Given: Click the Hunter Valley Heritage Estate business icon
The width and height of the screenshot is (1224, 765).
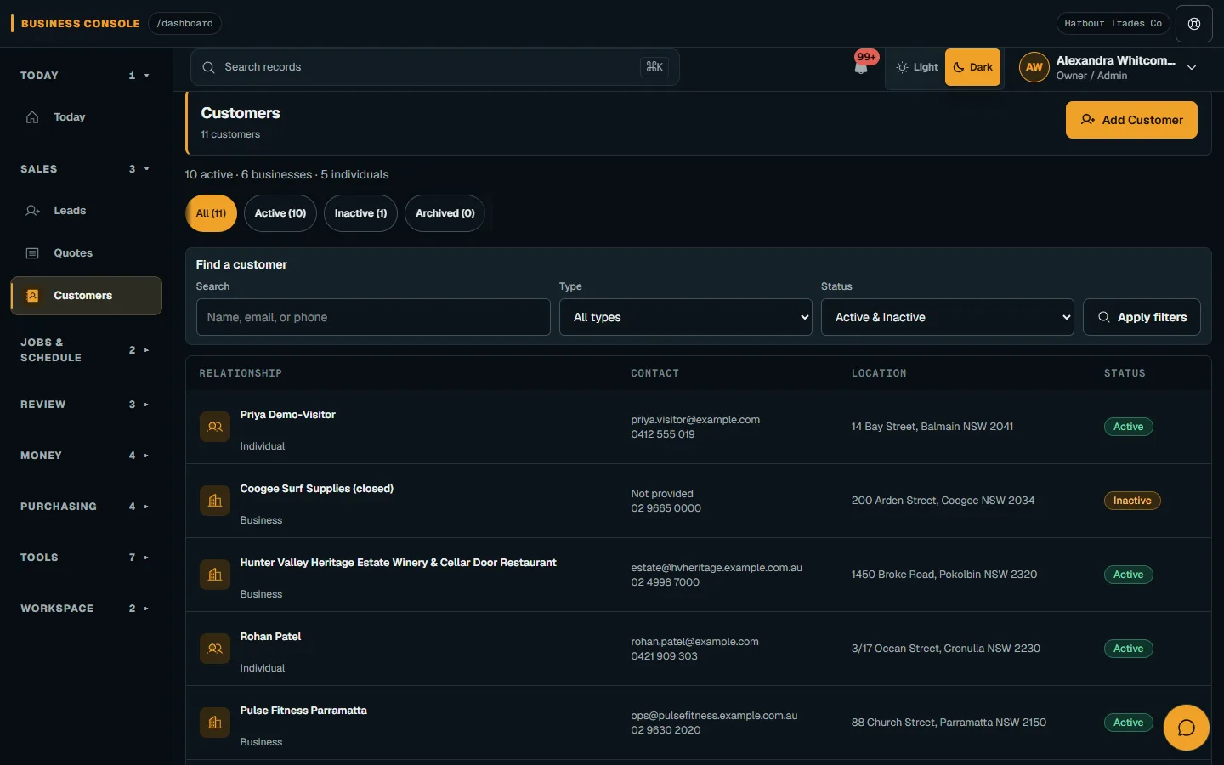Looking at the screenshot, I should coord(215,575).
